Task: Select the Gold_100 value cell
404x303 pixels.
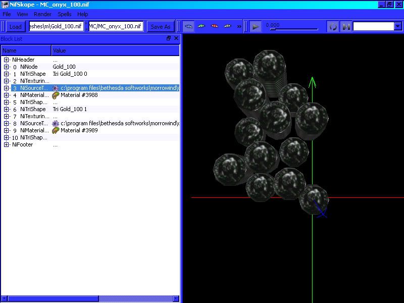Action: click(x=64, y=67)
